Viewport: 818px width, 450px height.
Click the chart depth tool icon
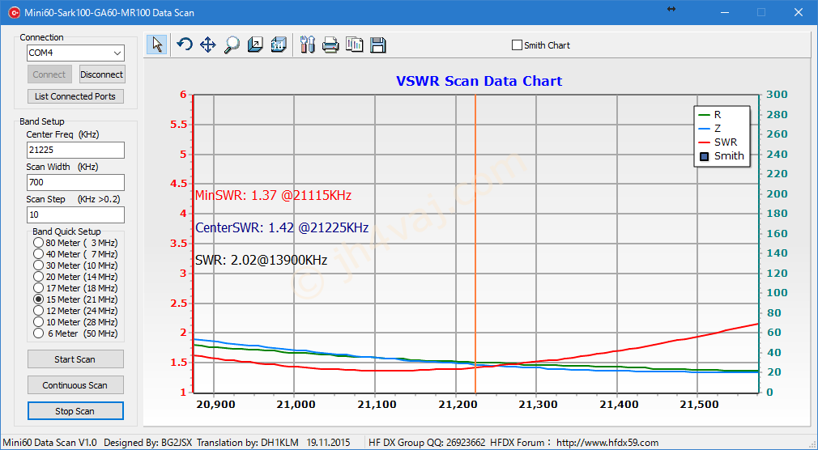[255, 45]
